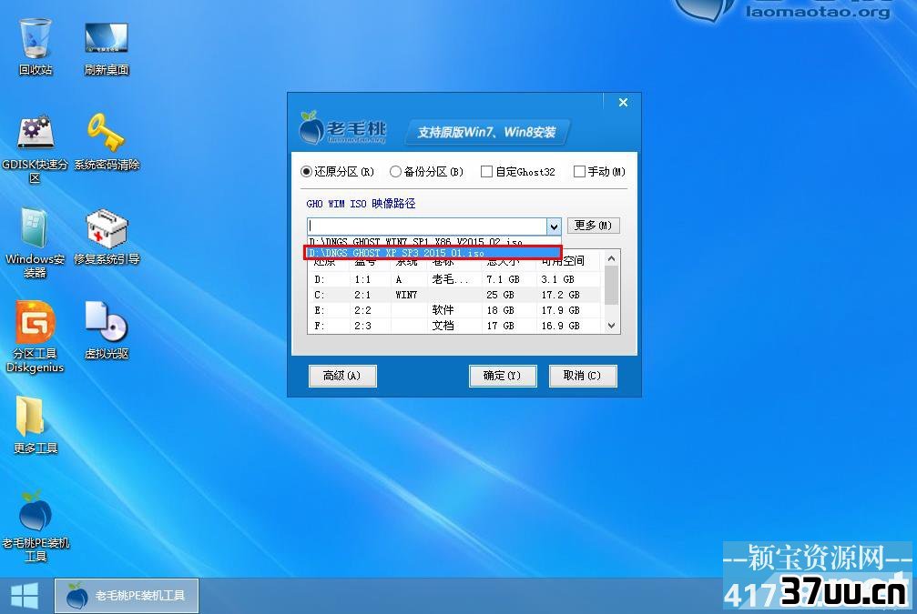This screenshot has width=917, height=614.
Task: Launch 老毛桃PE装机工具 desktop icon
Action: (36, 526)
